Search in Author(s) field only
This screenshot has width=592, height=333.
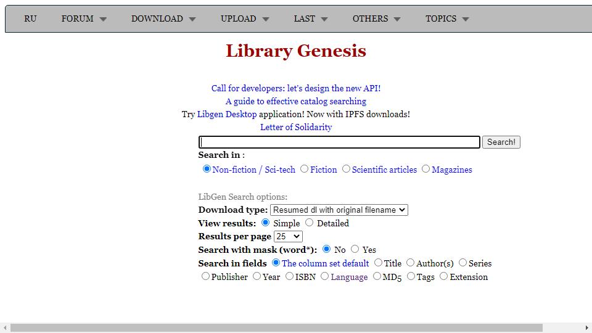[411, 263]
